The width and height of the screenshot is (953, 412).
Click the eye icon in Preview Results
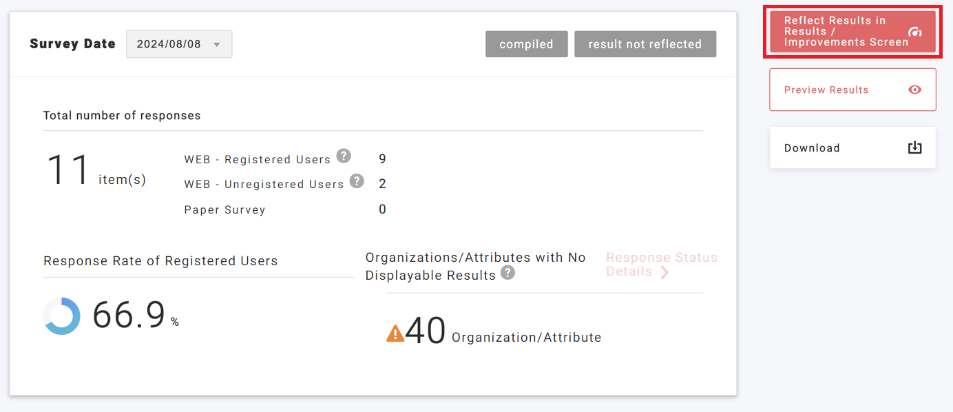914,90
